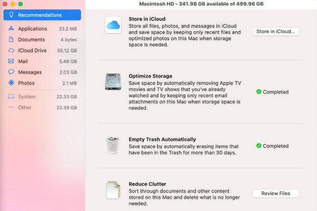Click the Macintosh HD storage title
Screen dimensions: 317x211
coord(201,4)
